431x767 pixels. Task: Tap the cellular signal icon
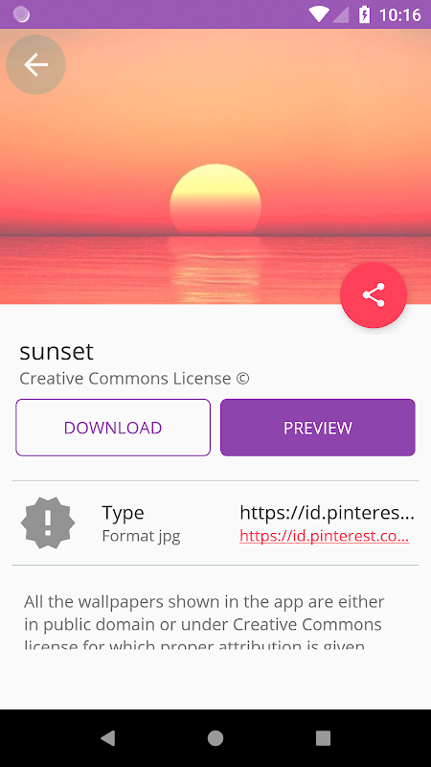point(341,14)
